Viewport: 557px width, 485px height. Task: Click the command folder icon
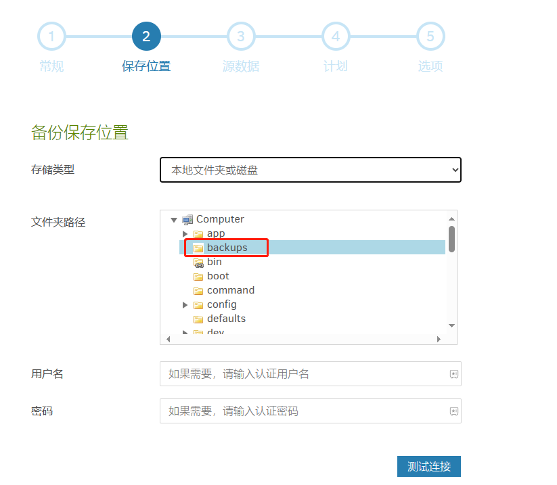[x=198, y=291]
